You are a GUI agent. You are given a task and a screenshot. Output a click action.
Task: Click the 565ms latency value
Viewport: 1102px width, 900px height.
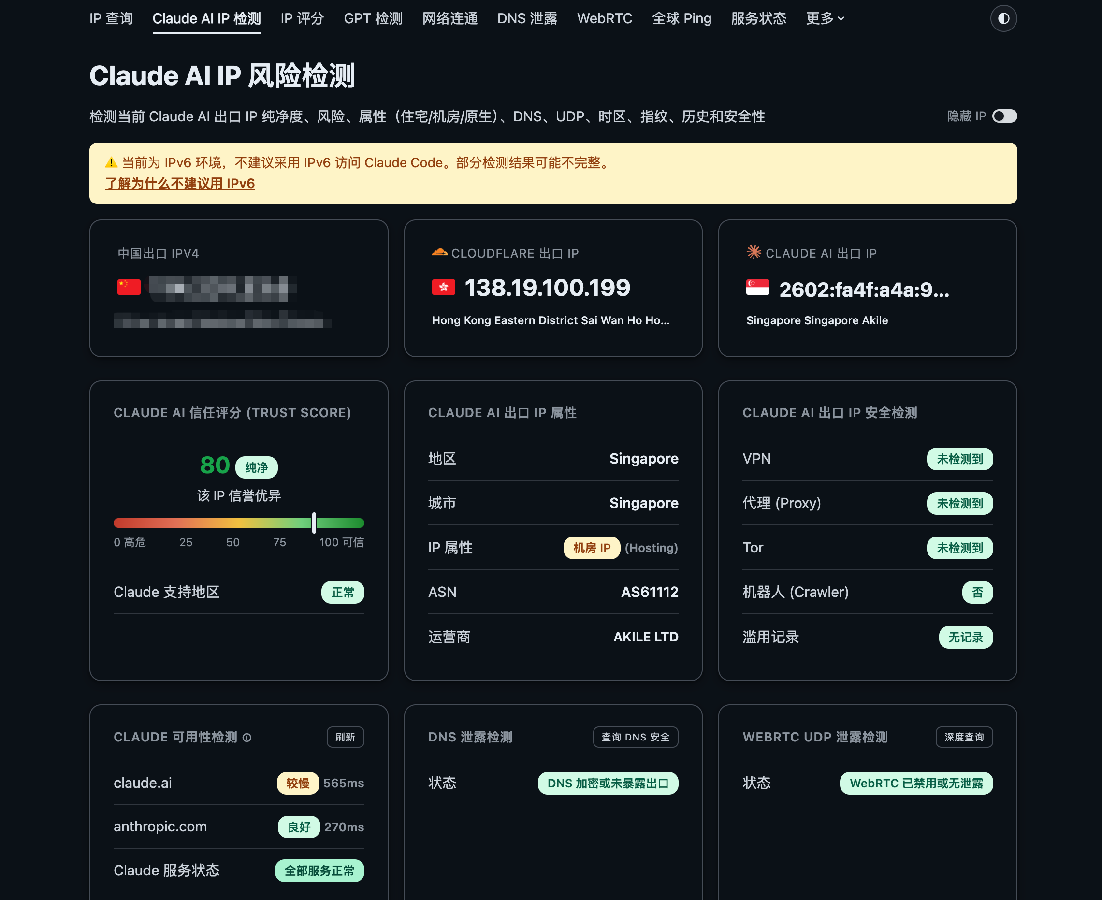click(344, 783)
